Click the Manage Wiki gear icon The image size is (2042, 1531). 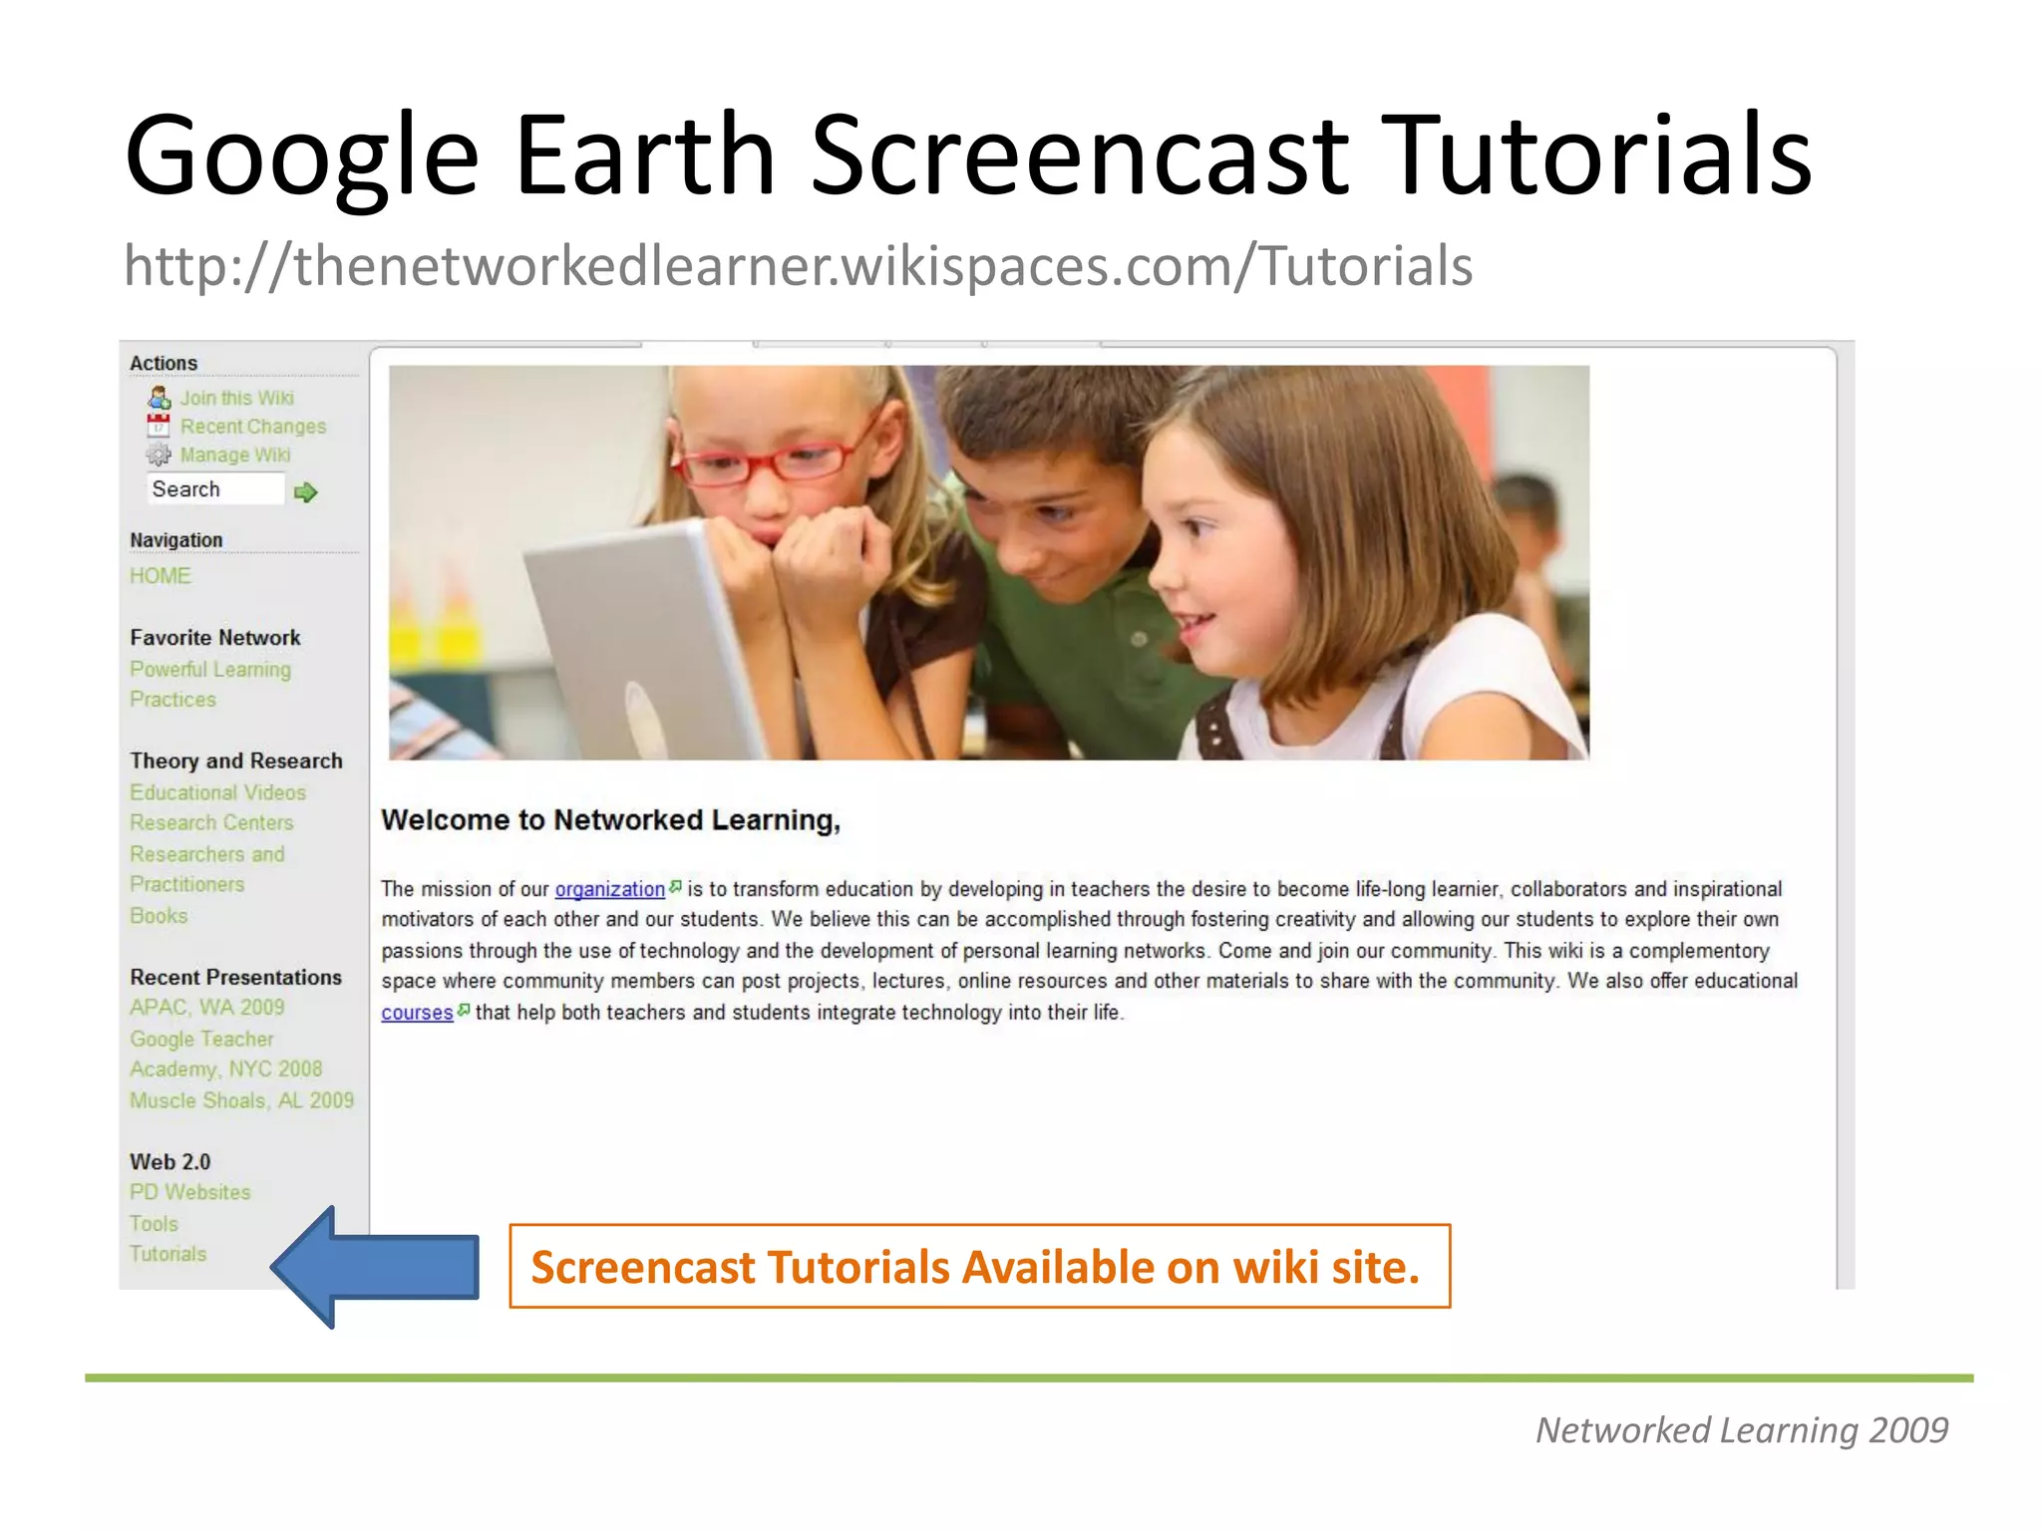click(x=159, y=456)
